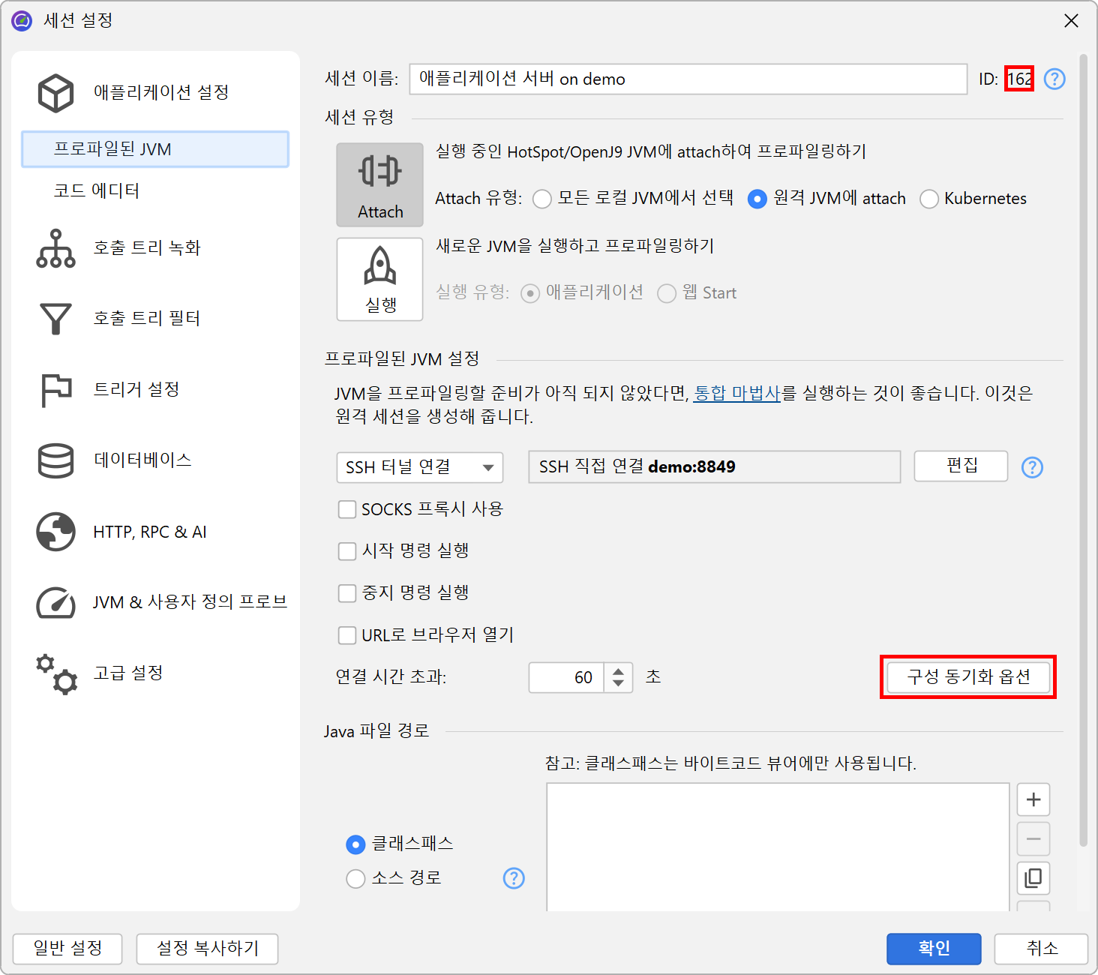Click the vertical scrollbar of settings panel

(x=1083, y=450)
